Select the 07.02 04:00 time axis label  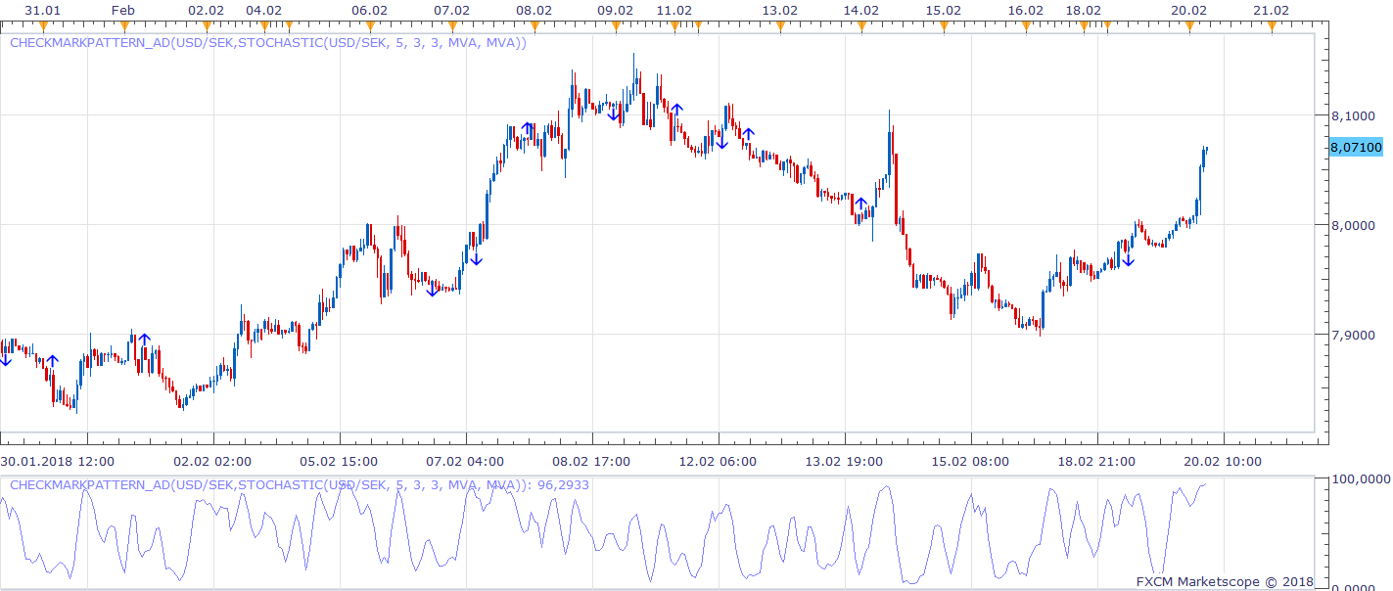[x=466, y=461]
